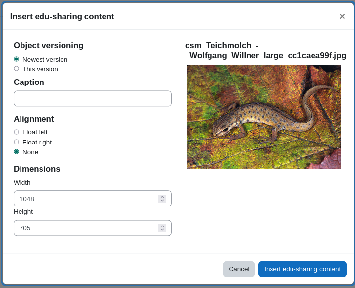
Task: Click Insert edu-sharing content button
Action: pos(302,269)
